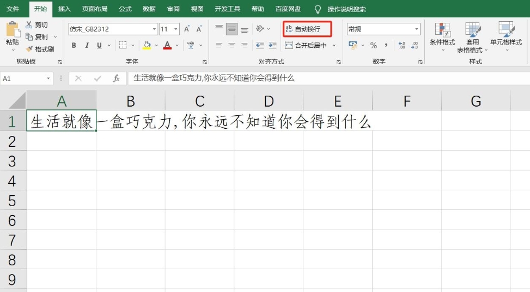Click the insert function fx icon
Viewport: 530px width, 292px height.
coord(116,78)
